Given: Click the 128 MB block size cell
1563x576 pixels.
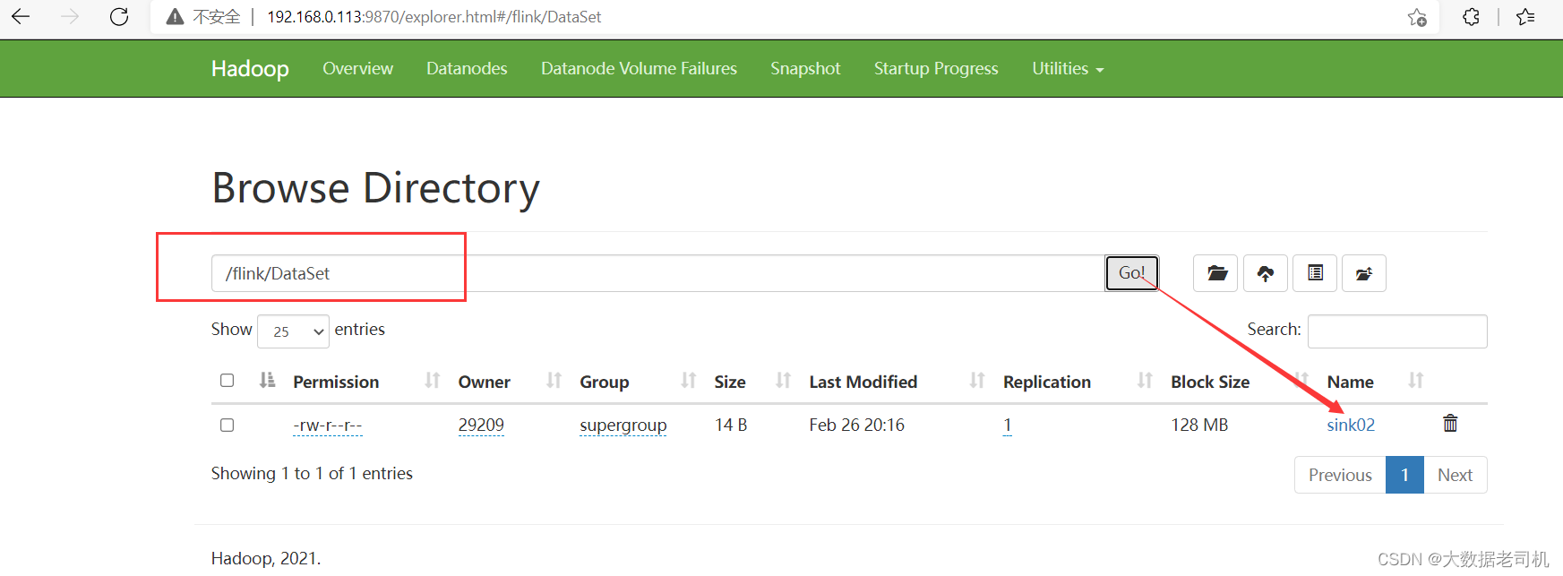Looking at the screenshot, I should coord(1199,425).
